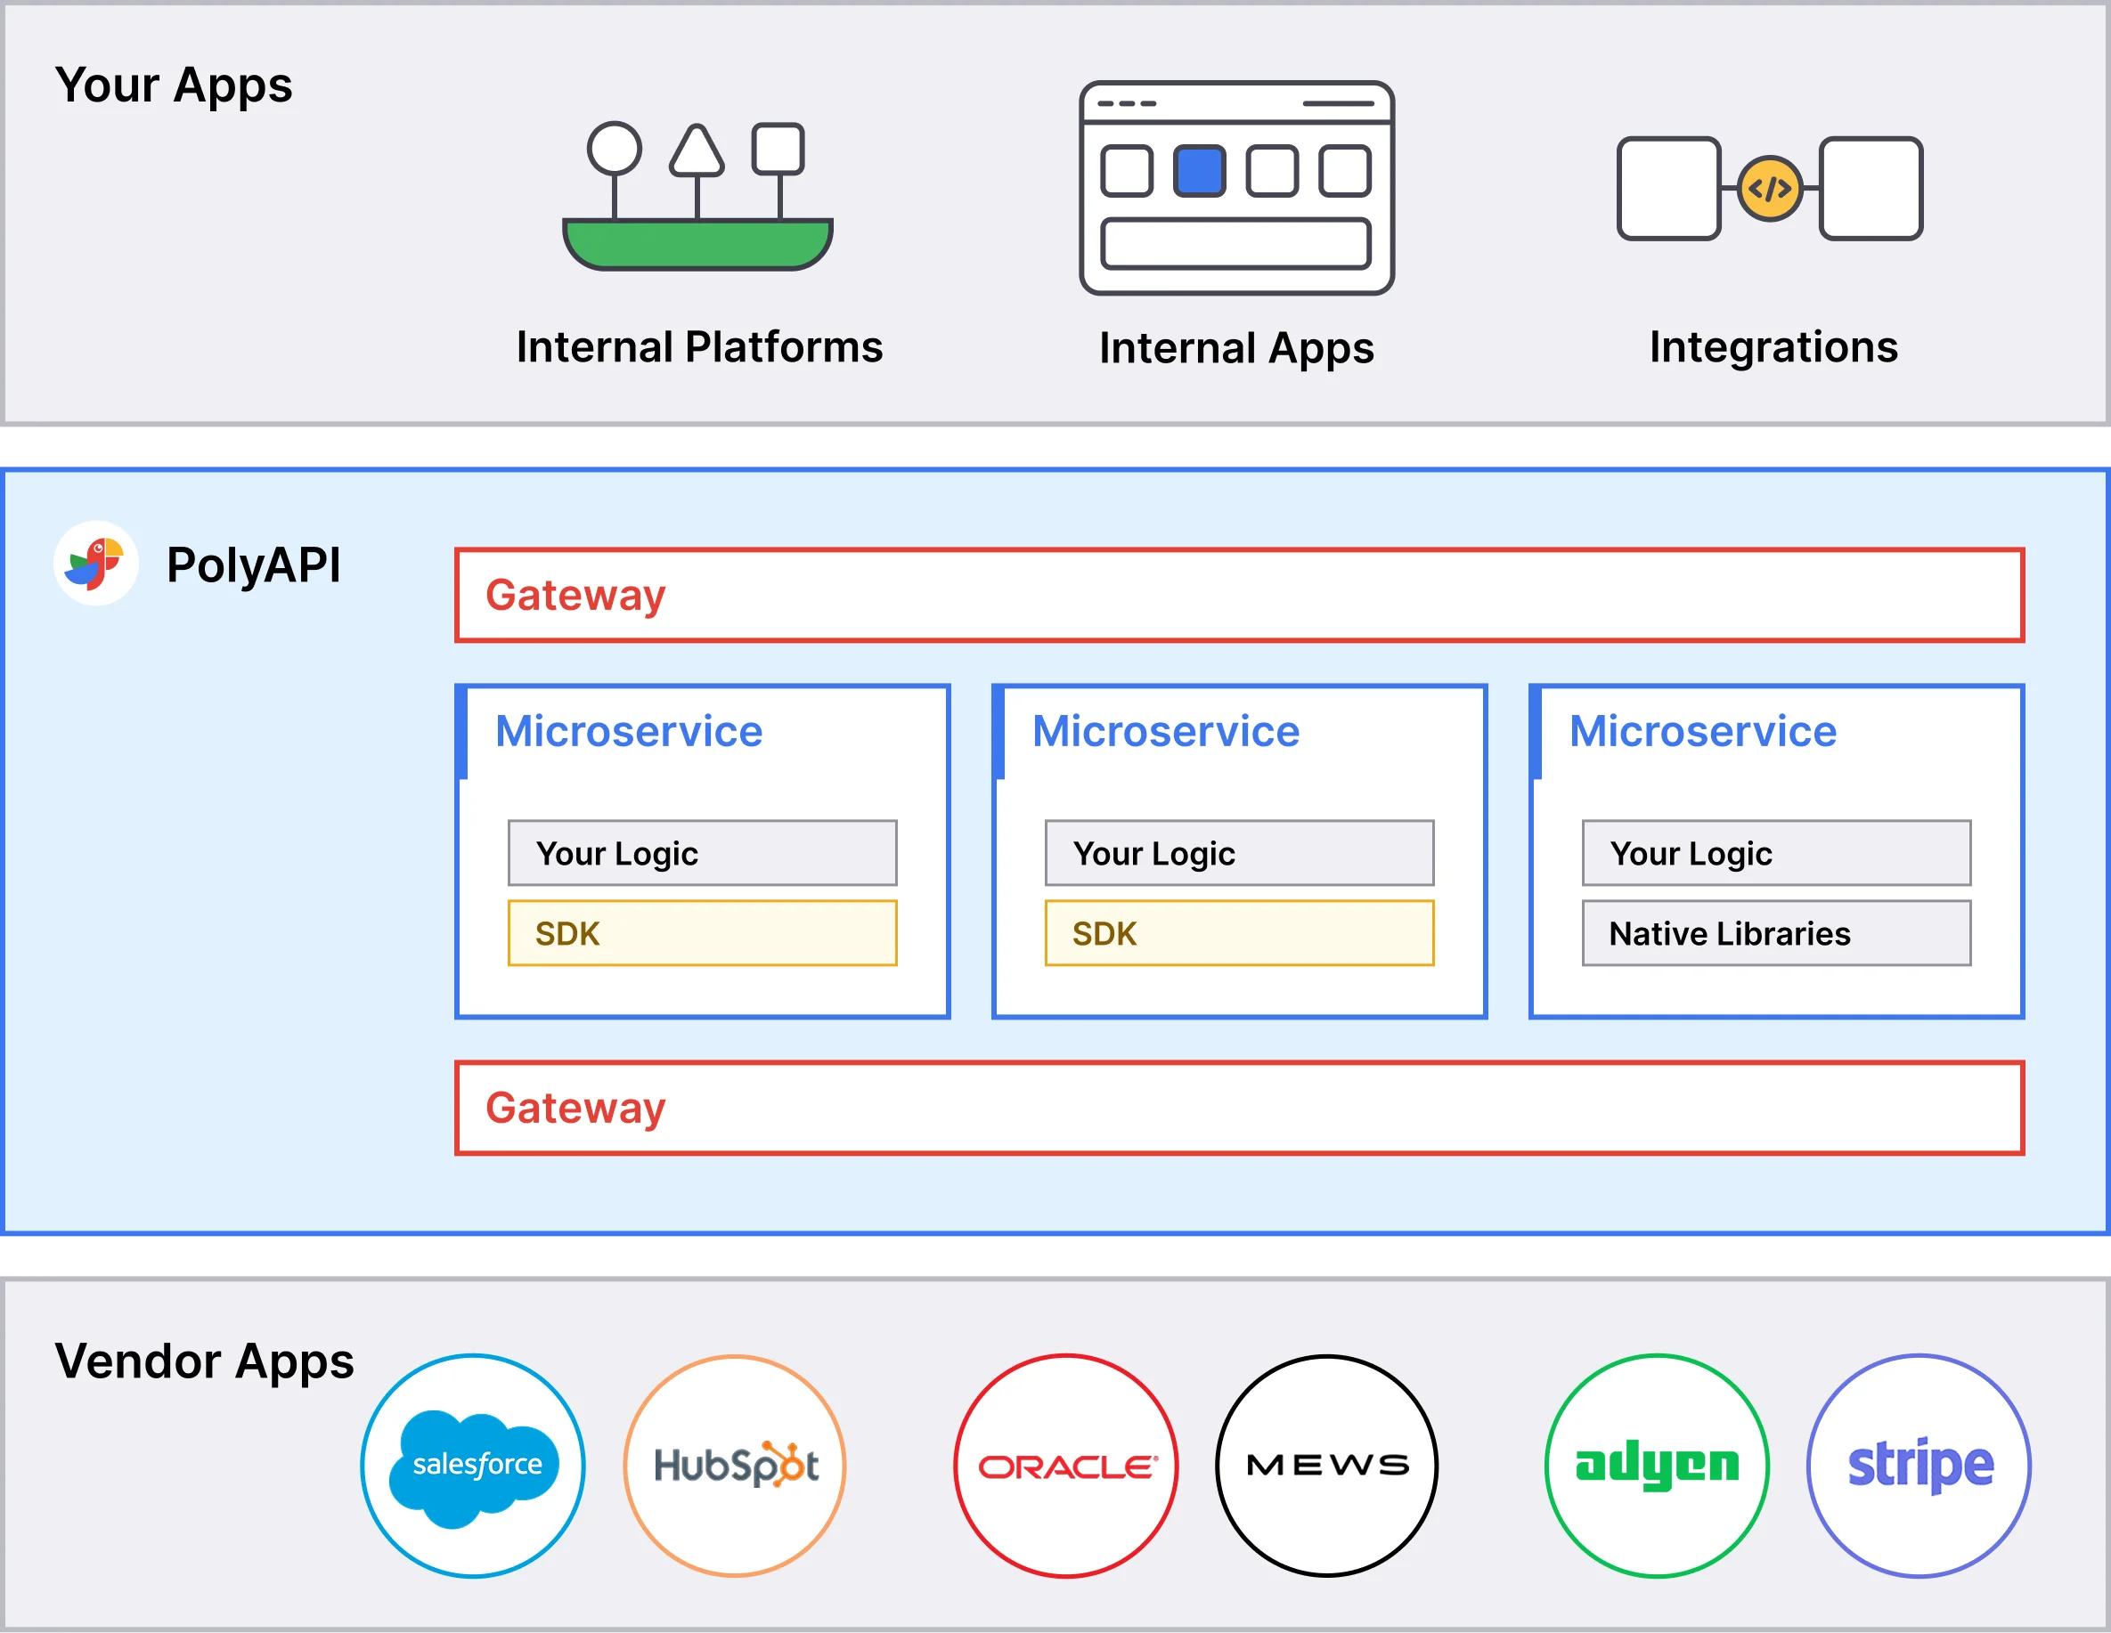Select the MEWS logo circle
This screenshot has height=1633, width=2111.
click(1327, 1466)
